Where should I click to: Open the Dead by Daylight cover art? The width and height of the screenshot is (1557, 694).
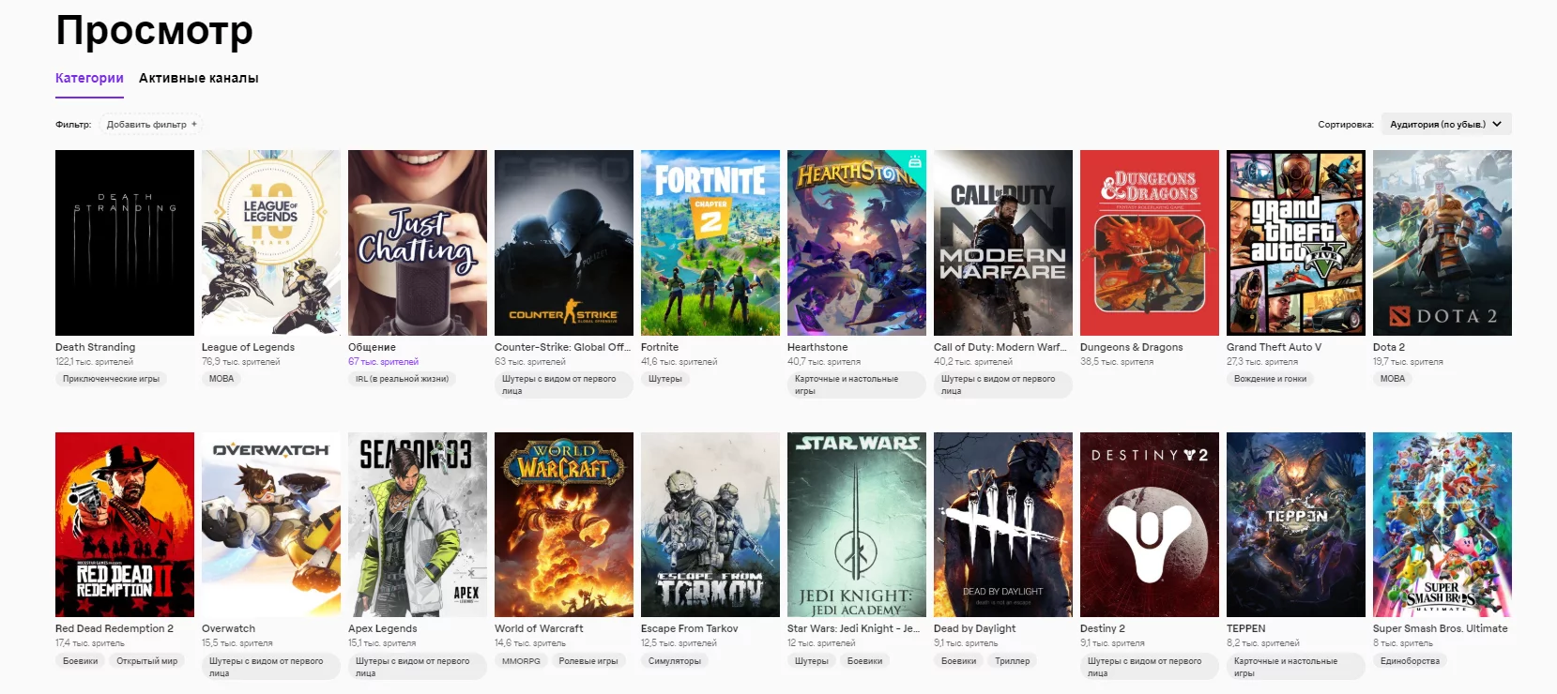tap(1003, 524)
